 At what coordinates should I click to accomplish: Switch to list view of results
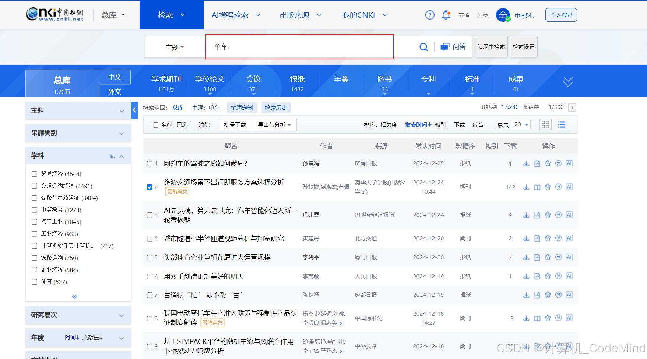tap(562, 124)
